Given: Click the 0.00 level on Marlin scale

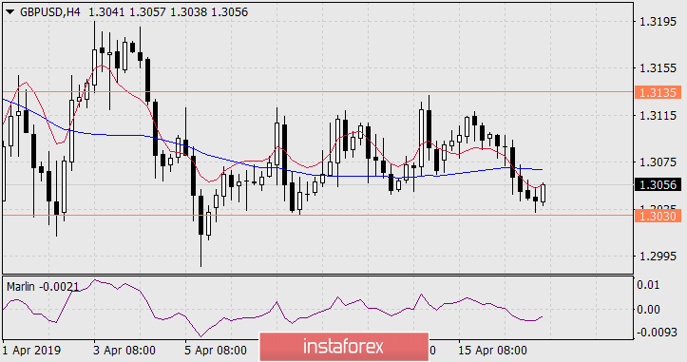Looking at the screenshot, I should 648,310.
